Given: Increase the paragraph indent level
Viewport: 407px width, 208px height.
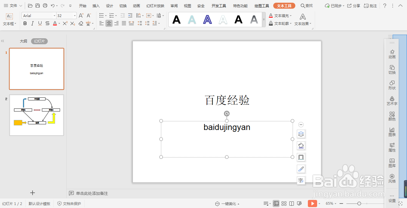Looking at the screenshot, I should [x=130, y=16].
